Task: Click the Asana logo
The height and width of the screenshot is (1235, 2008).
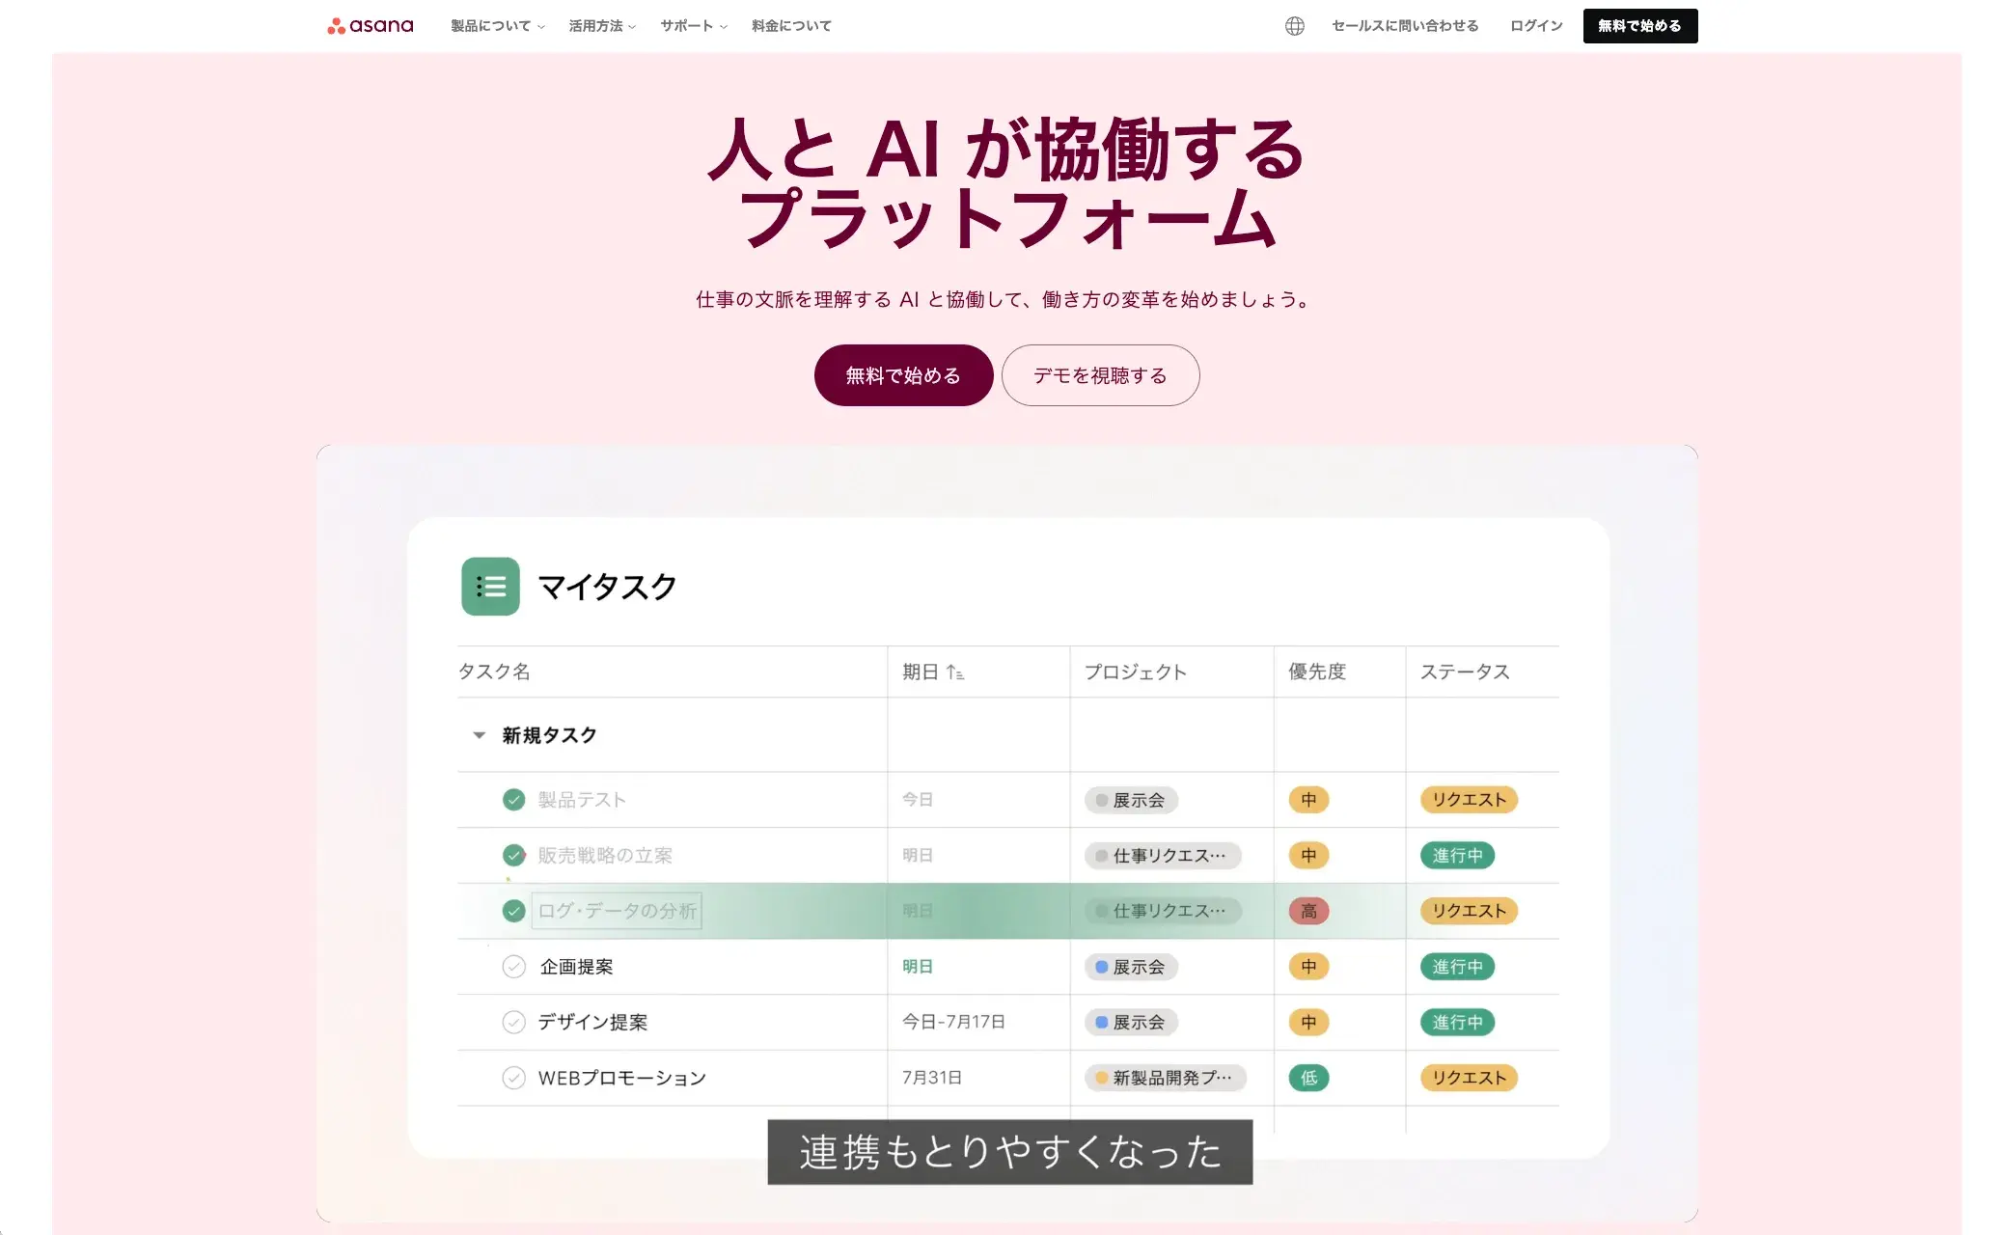Action: [x=371, y=26]
